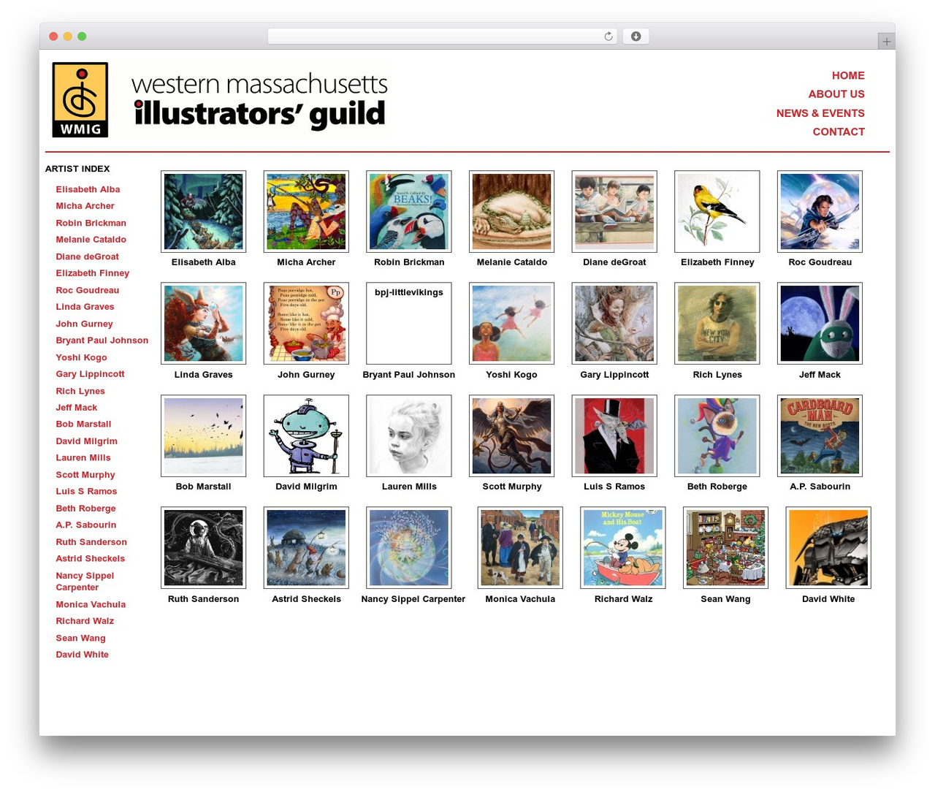935x792 pixels.
Task: Open Nancy Sippel Carpenter sidebar link
Action: point(85,582)
